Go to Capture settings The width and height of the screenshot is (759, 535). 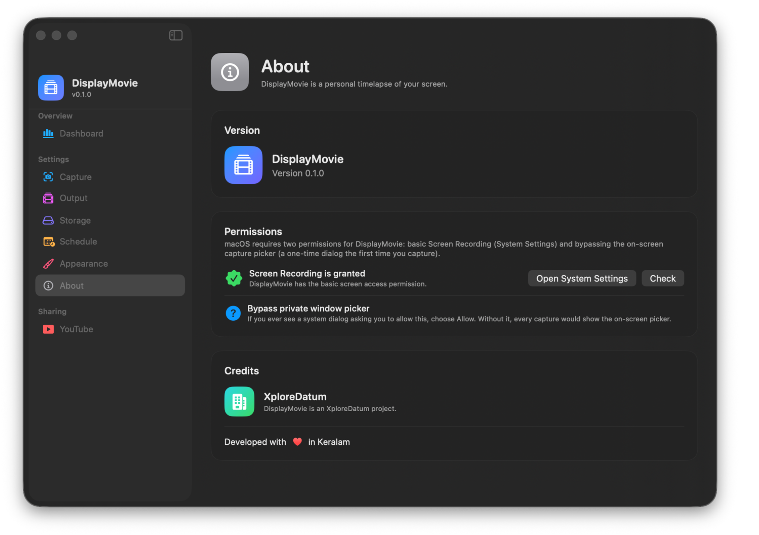coord(110,177)
